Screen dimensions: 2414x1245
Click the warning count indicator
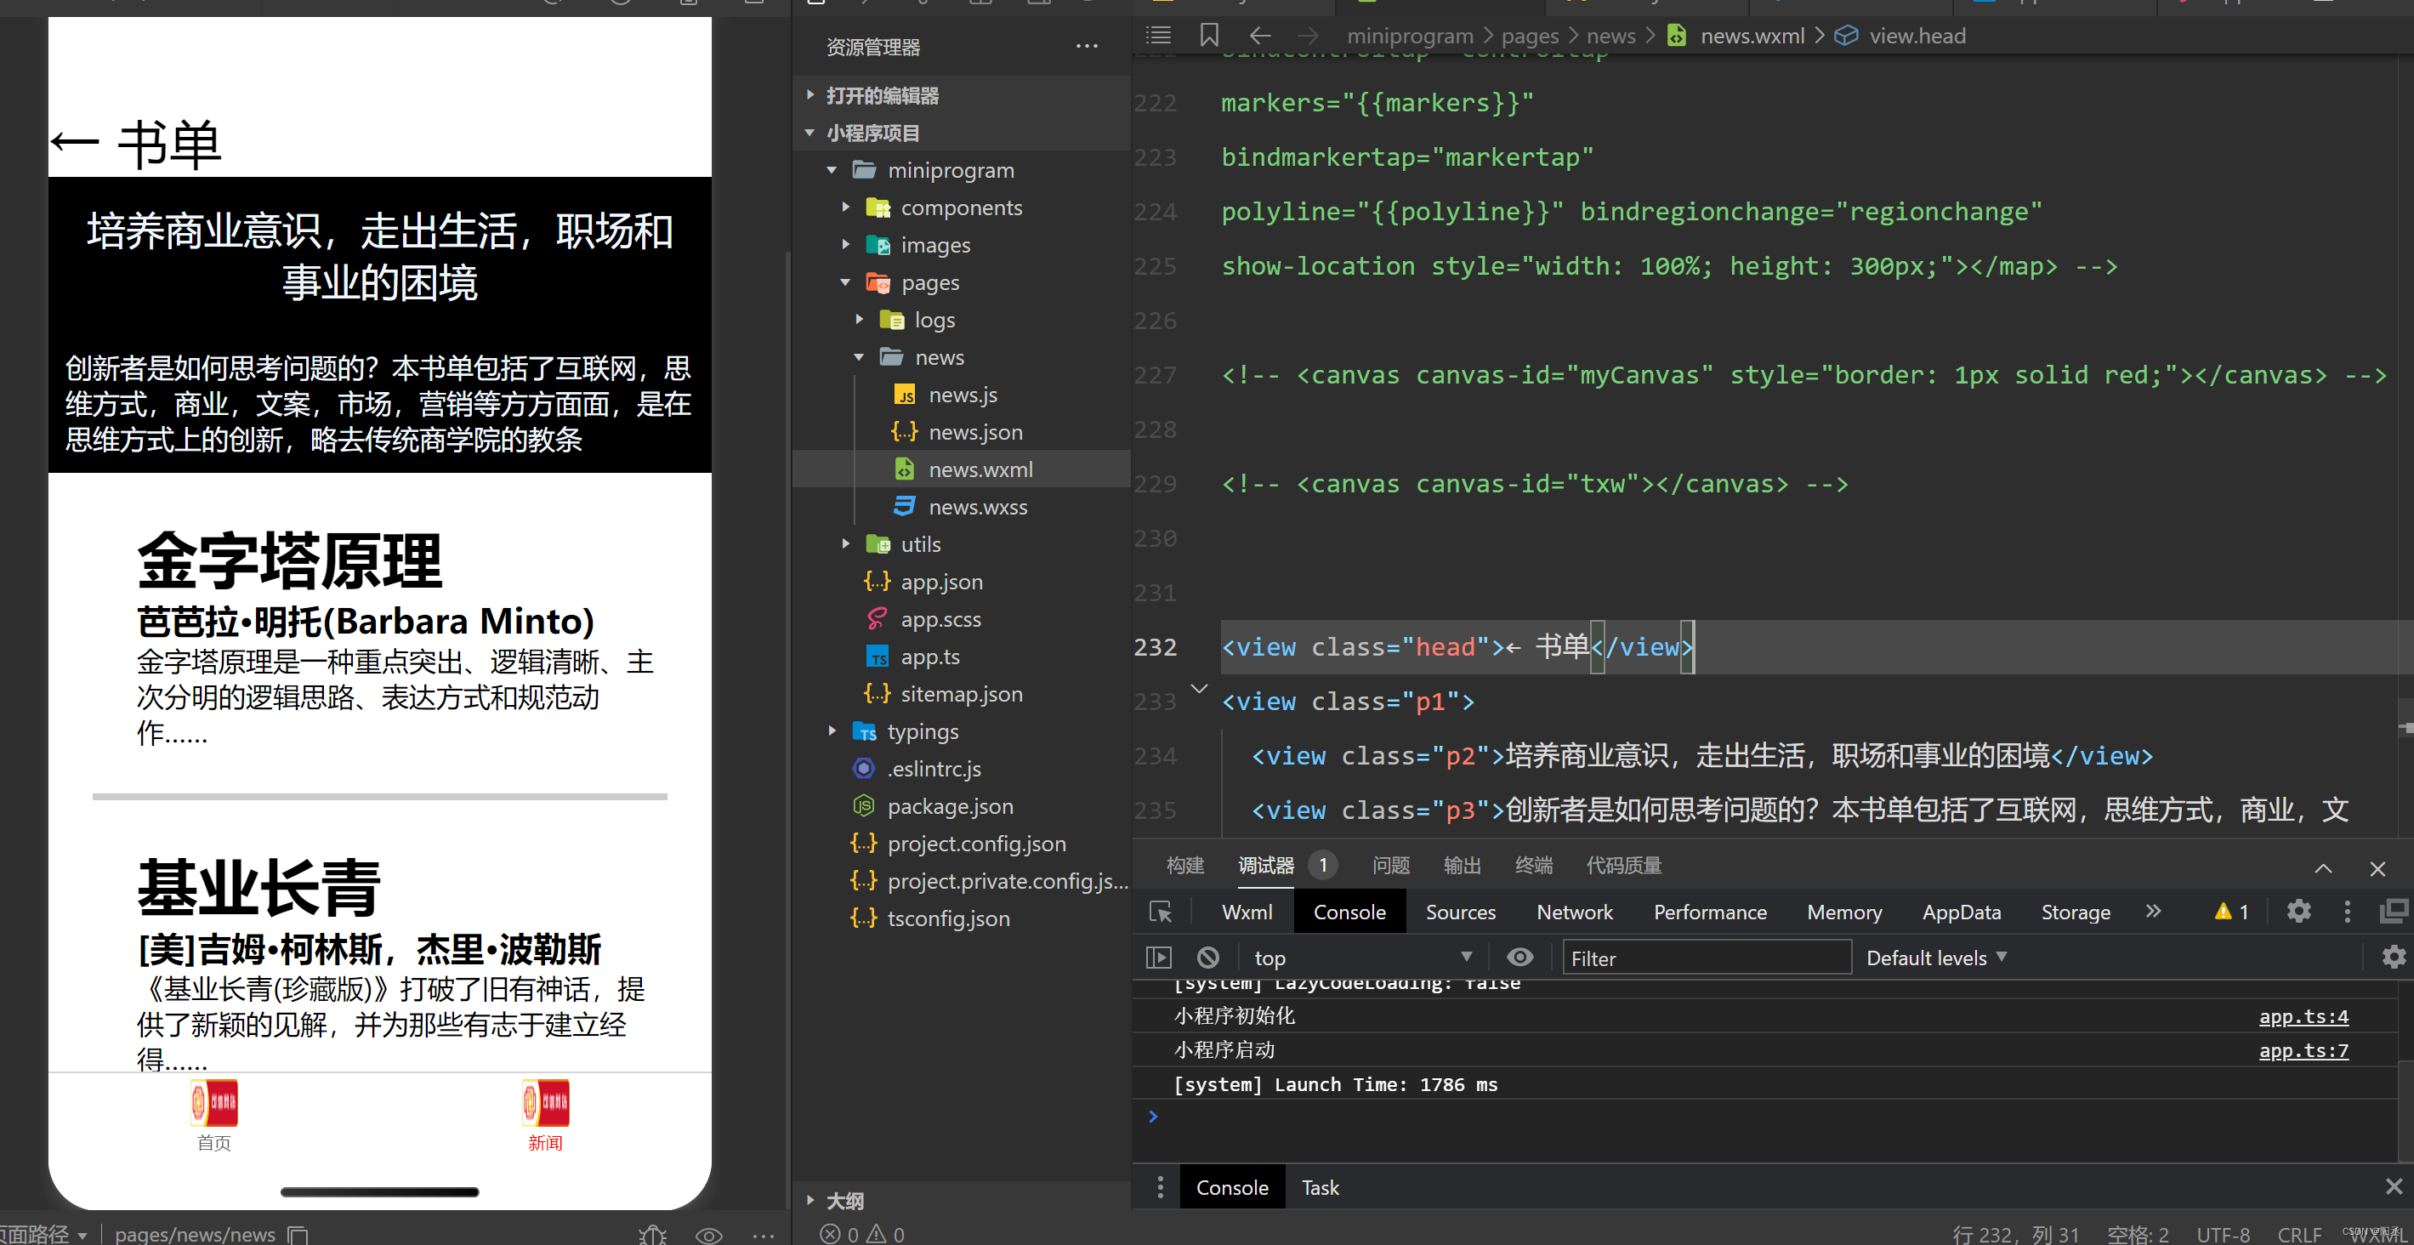(2231, 912)
